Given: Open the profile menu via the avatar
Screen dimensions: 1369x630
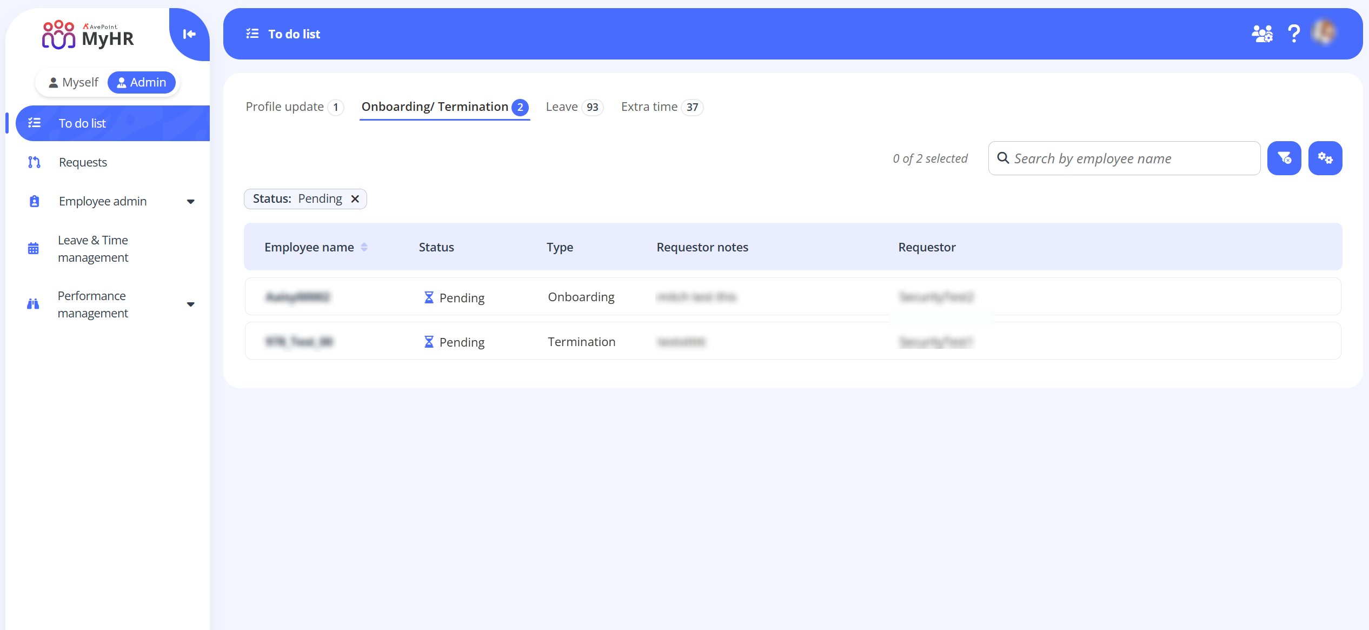Looking at the screenshot, I should coord(1324,33).
